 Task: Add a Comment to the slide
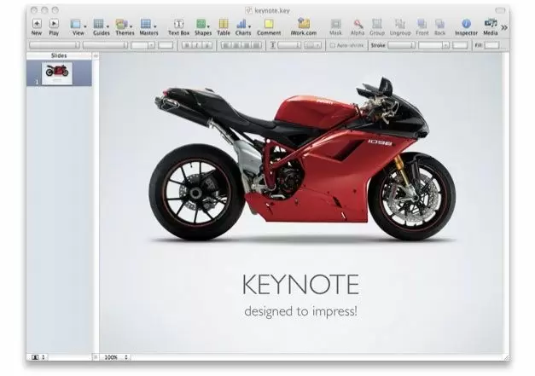tap(268, 24)
